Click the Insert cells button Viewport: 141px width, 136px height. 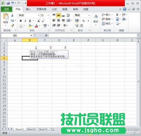(x=107, y=15)
